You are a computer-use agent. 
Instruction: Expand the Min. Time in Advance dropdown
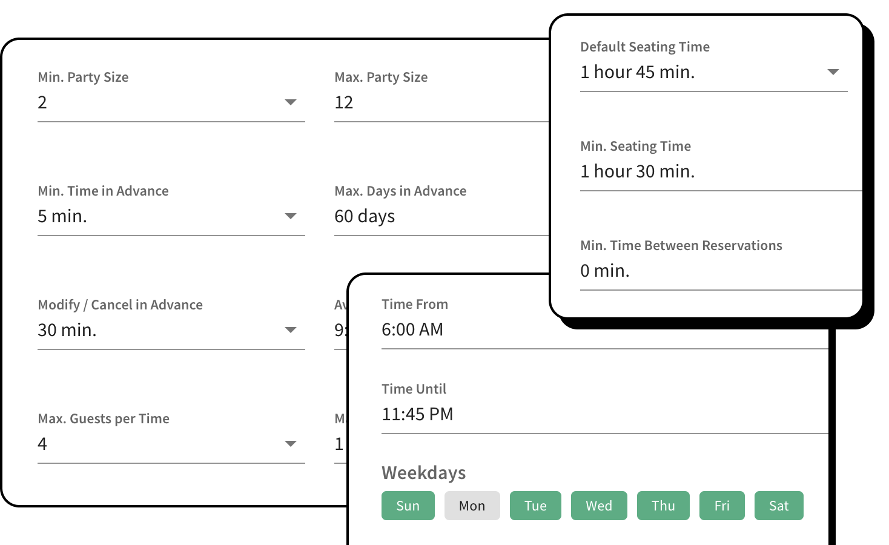[291, 216]
